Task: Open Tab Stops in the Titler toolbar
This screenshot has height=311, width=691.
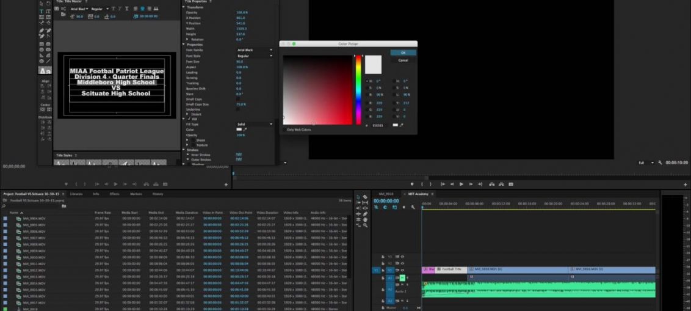Action: point(156,9)
